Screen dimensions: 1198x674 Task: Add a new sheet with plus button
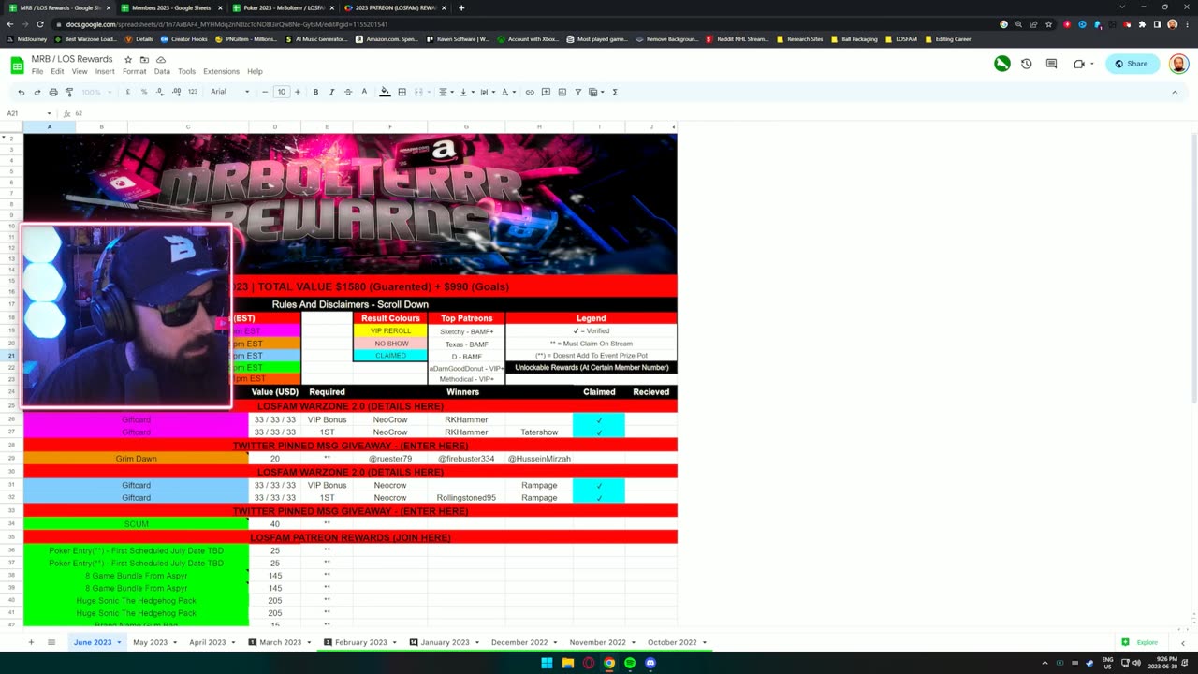click(x=31, y=642)
